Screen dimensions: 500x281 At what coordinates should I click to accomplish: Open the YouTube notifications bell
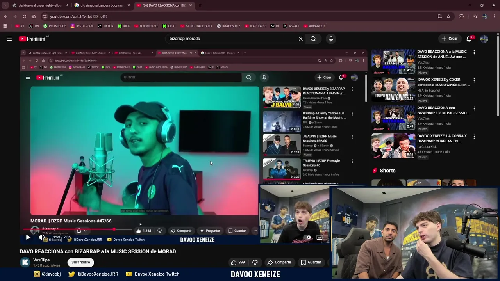(x=470, y=39)
